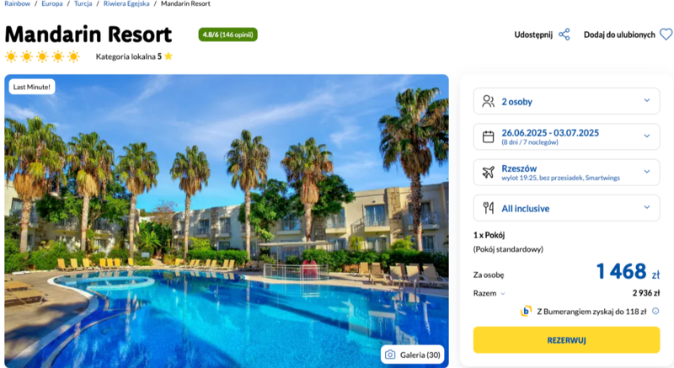Screen dimensions: 674x368
Task: Click the yellow REZERWUJ button
Action: coord(566,340)
